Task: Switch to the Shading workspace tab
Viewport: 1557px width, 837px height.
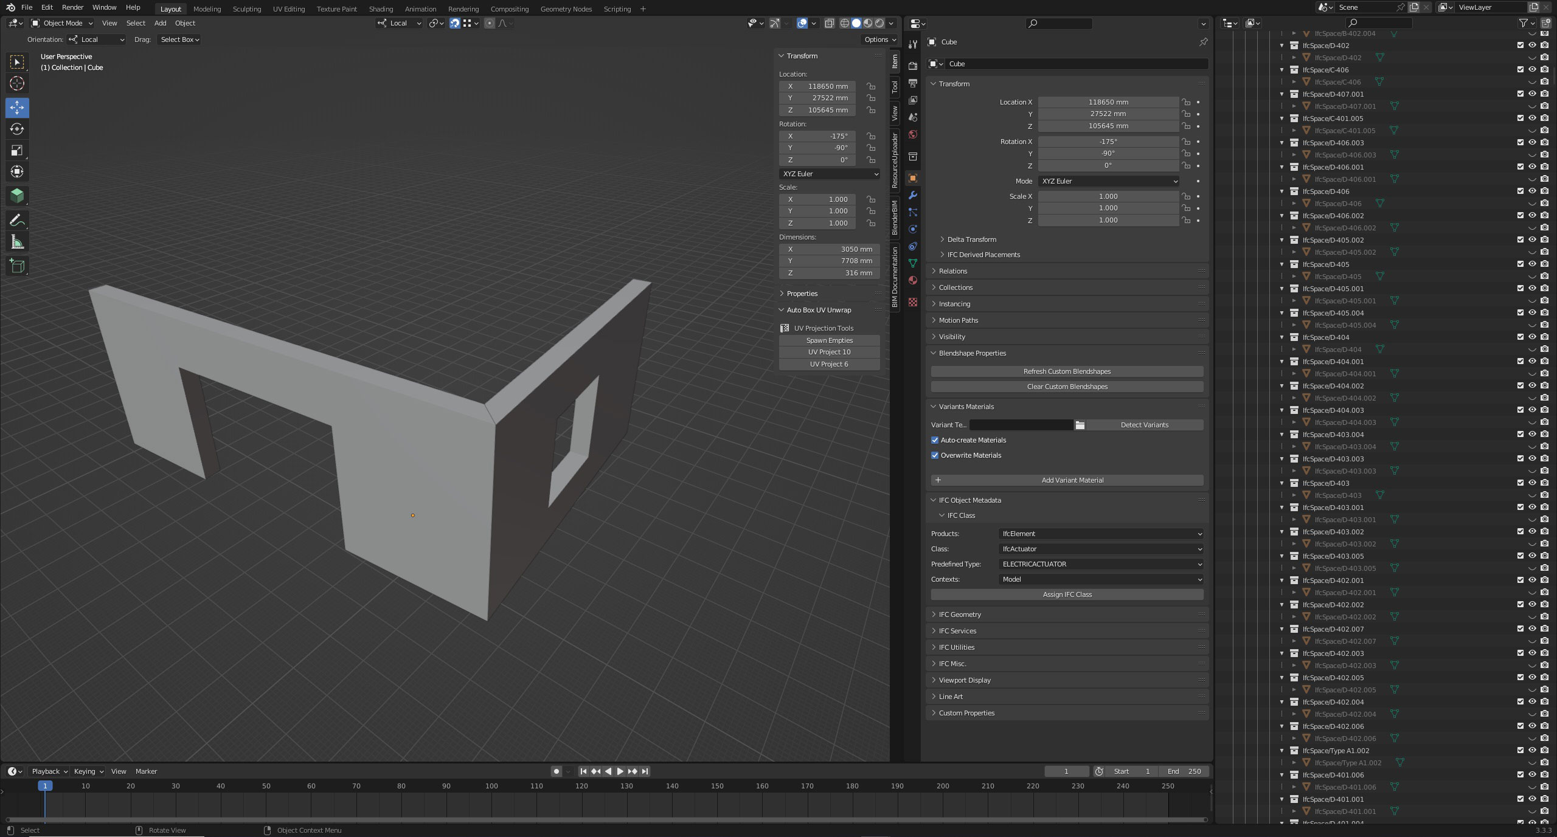Action: point(381,9)
